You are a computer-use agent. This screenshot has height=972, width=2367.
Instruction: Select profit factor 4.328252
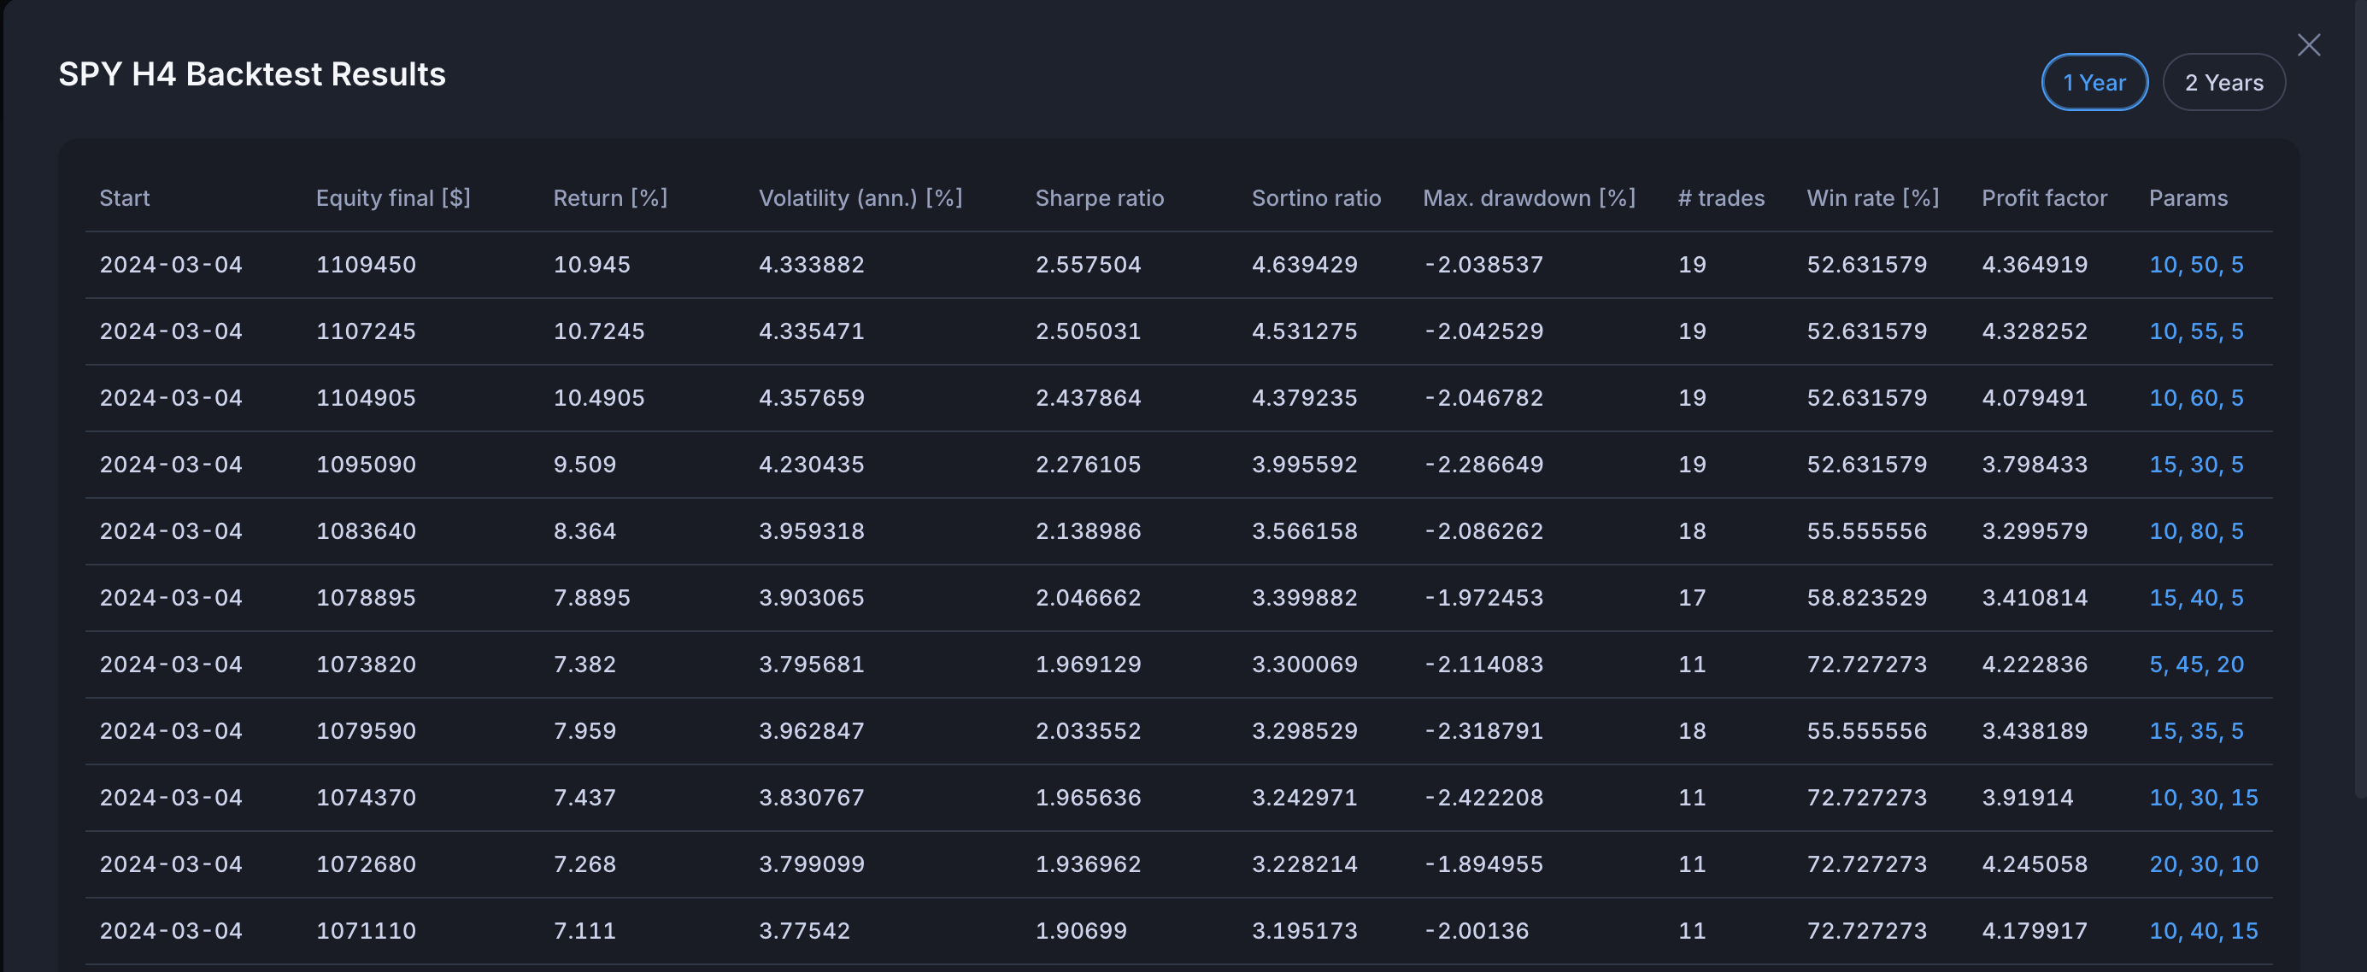[x=2035, y=331]
